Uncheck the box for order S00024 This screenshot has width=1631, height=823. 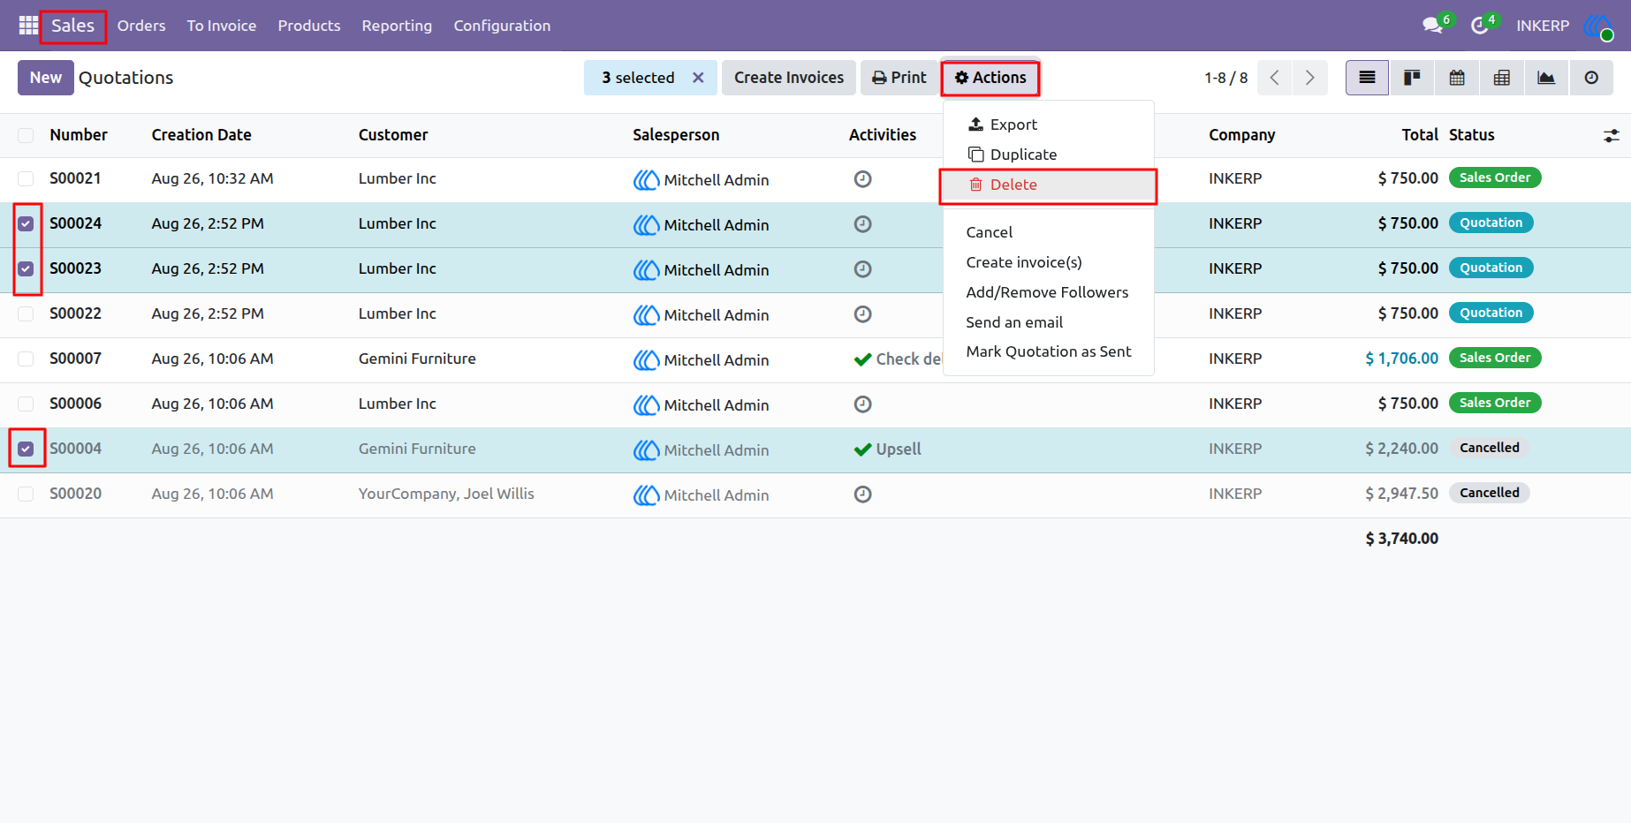click(26, 224)
